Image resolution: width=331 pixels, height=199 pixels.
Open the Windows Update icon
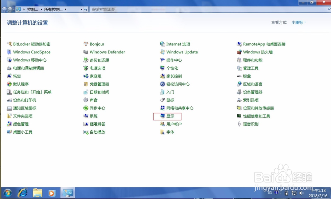click(162, 52)
